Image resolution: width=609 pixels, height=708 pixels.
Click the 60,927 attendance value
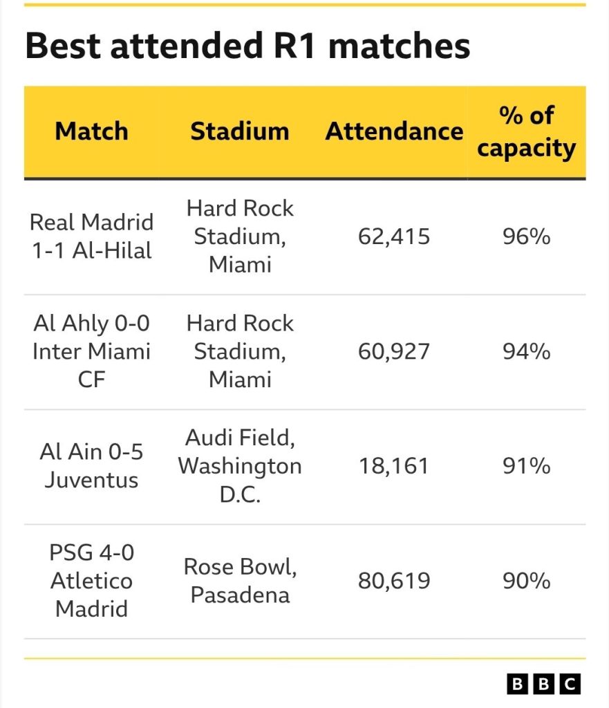394,351
